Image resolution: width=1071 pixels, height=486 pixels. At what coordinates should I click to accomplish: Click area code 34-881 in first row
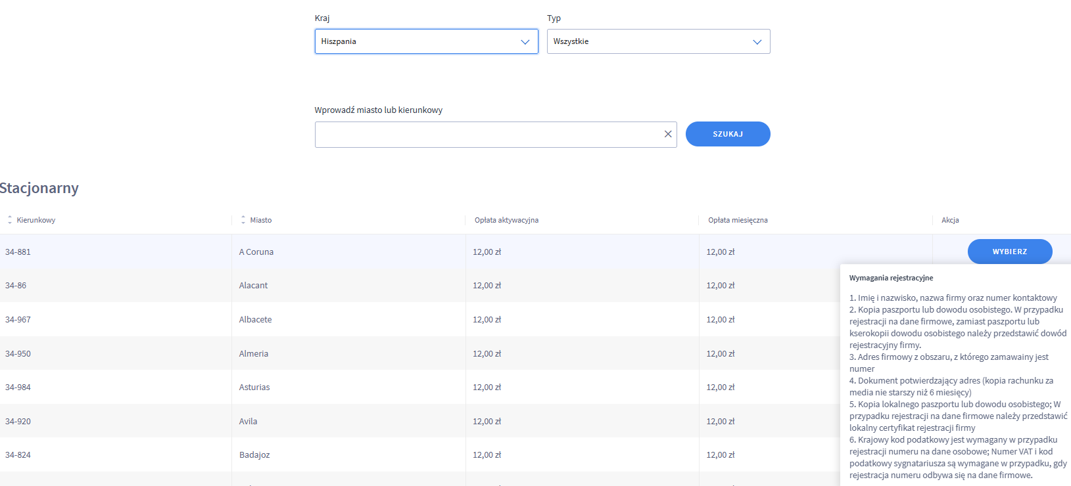[18, 252]
